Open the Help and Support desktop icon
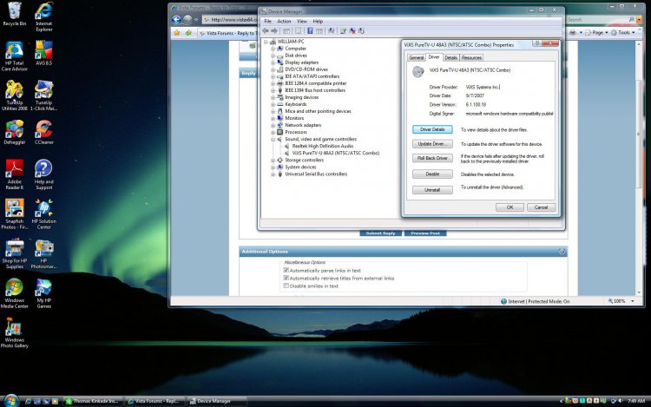Image resolution: width=651 pixels, height=407 pixels. click(x=43, y=174)
